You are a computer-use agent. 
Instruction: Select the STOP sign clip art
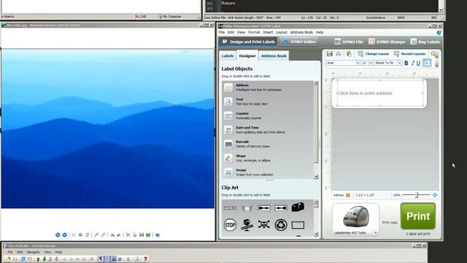point(230,224)
